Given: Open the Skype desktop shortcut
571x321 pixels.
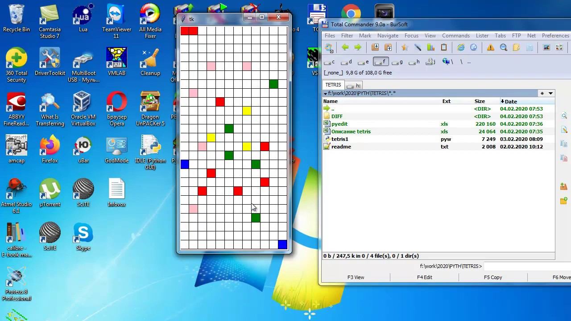Looking at the screenshot, I should (x=83, y=237).
